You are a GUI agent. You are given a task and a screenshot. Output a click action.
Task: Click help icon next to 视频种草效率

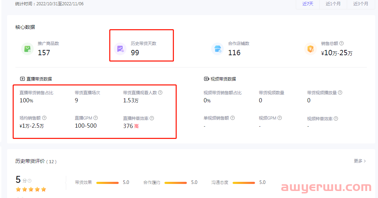click(x=336, y=119)
